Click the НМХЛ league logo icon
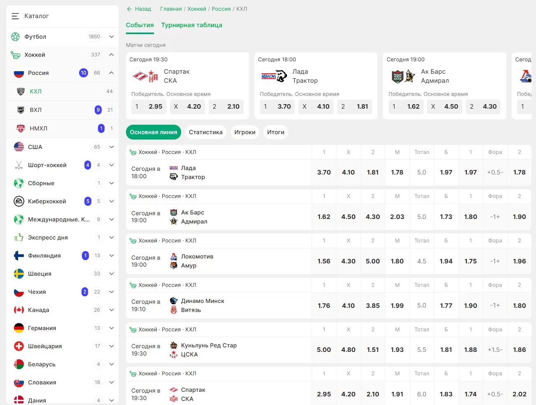536x405 pixels. pos(21,128)
